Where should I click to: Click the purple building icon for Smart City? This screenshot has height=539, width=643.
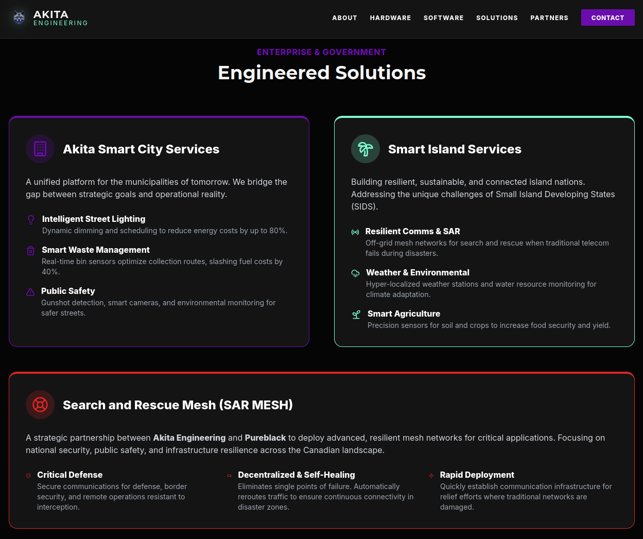click(x=40, y=149)
